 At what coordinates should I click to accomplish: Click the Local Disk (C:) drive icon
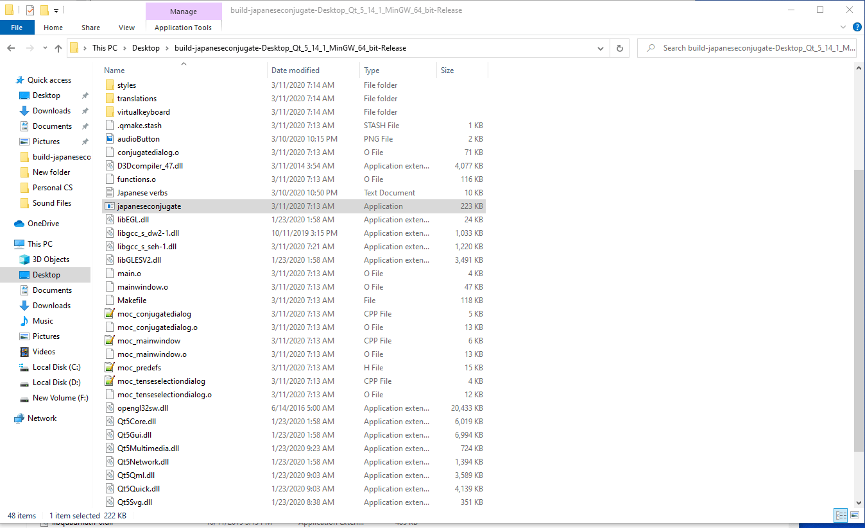(24, 367)
